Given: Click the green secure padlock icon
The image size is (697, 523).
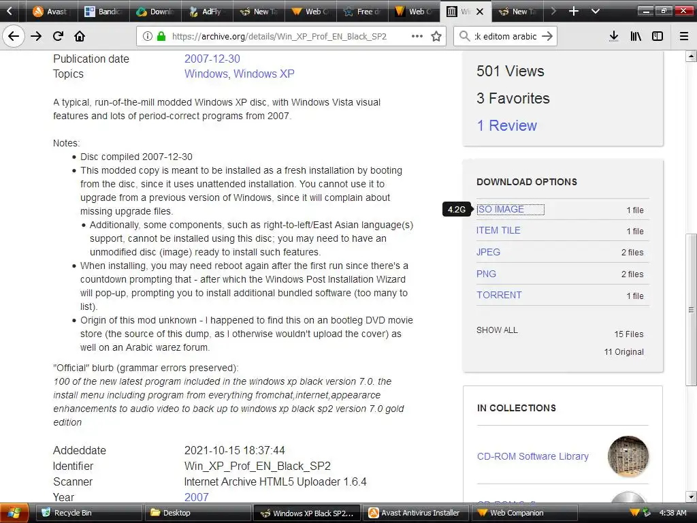Looking at the screenshot, I should point(161,37).
